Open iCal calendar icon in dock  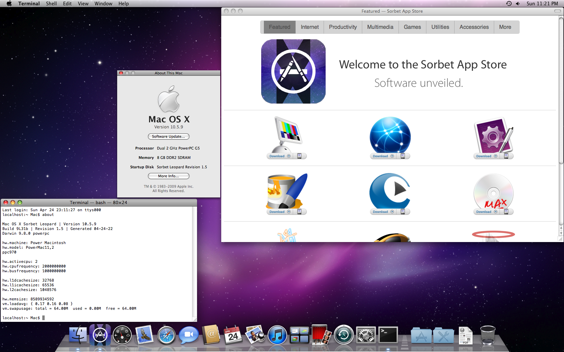pos(233,335)
